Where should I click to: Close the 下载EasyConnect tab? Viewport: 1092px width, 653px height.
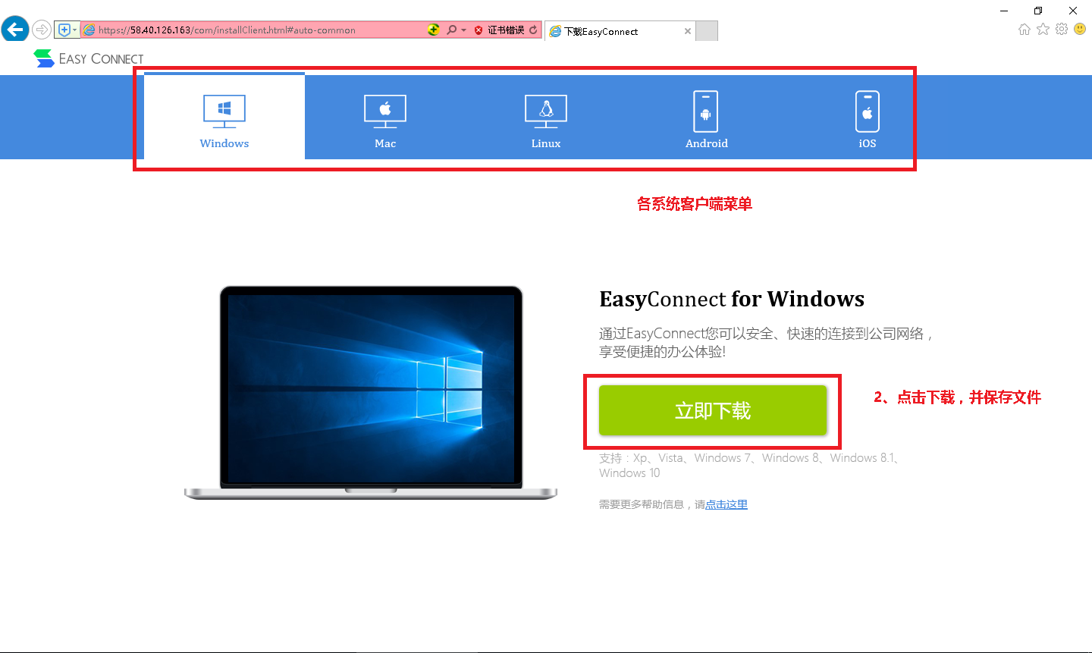point(688,31)
